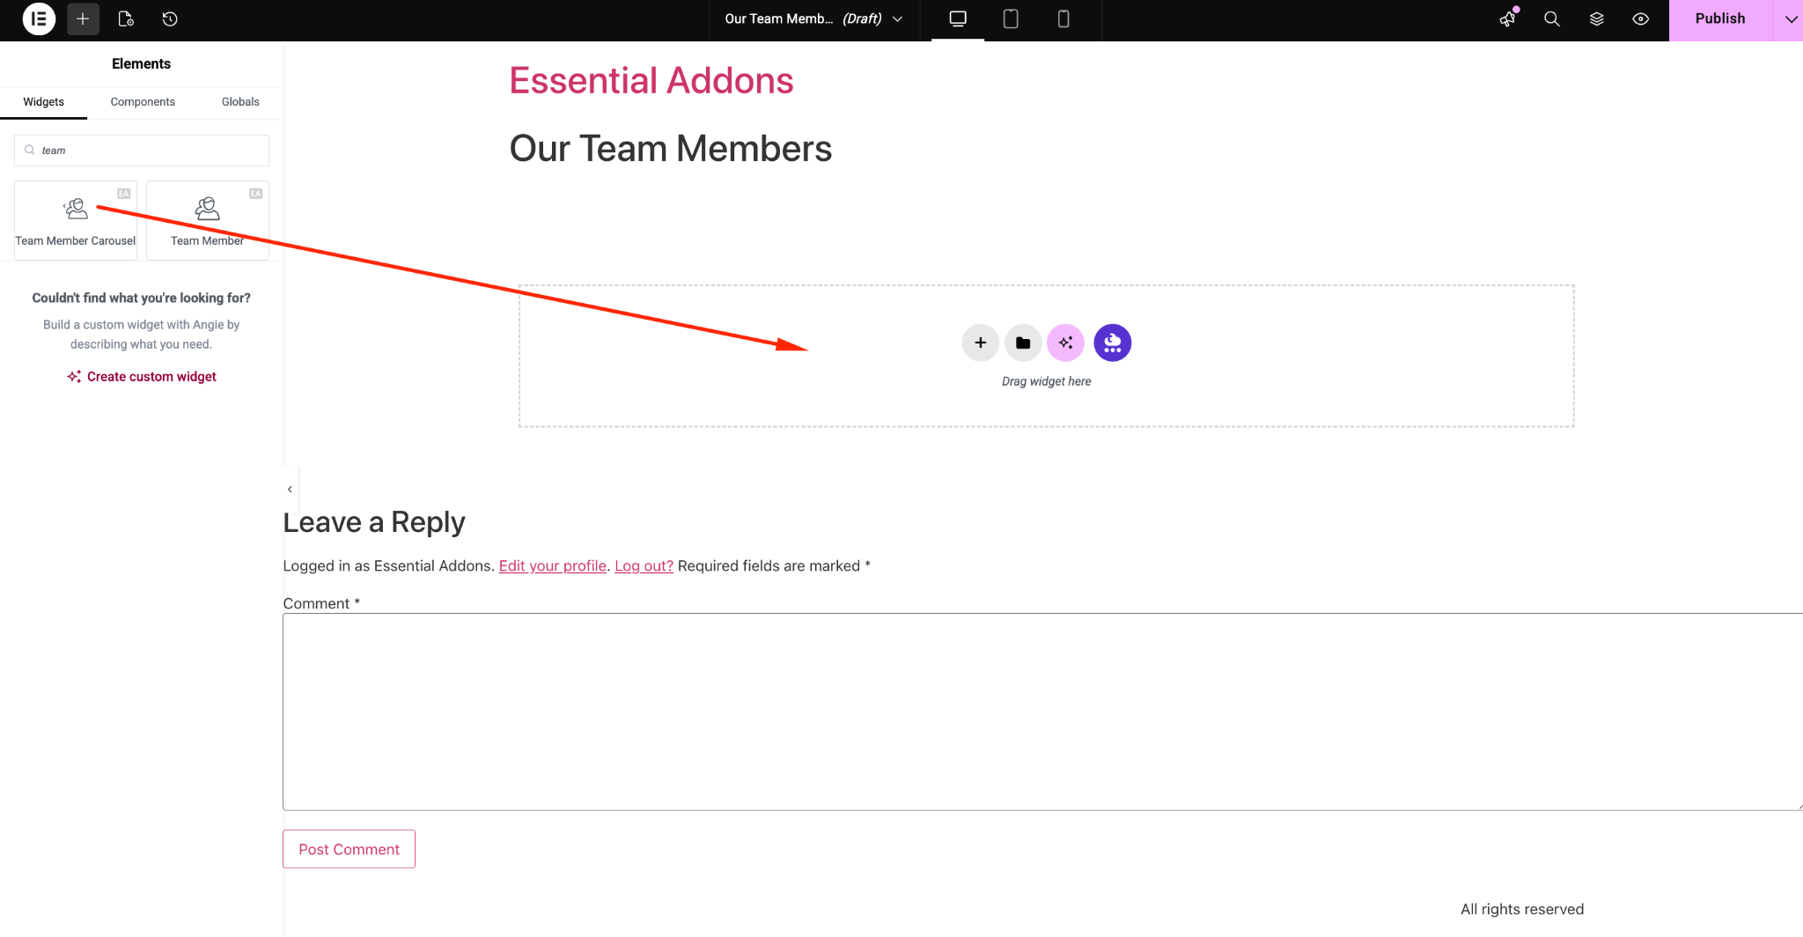
Task: Focus the widget search field
Action: (x=142, y=151)
